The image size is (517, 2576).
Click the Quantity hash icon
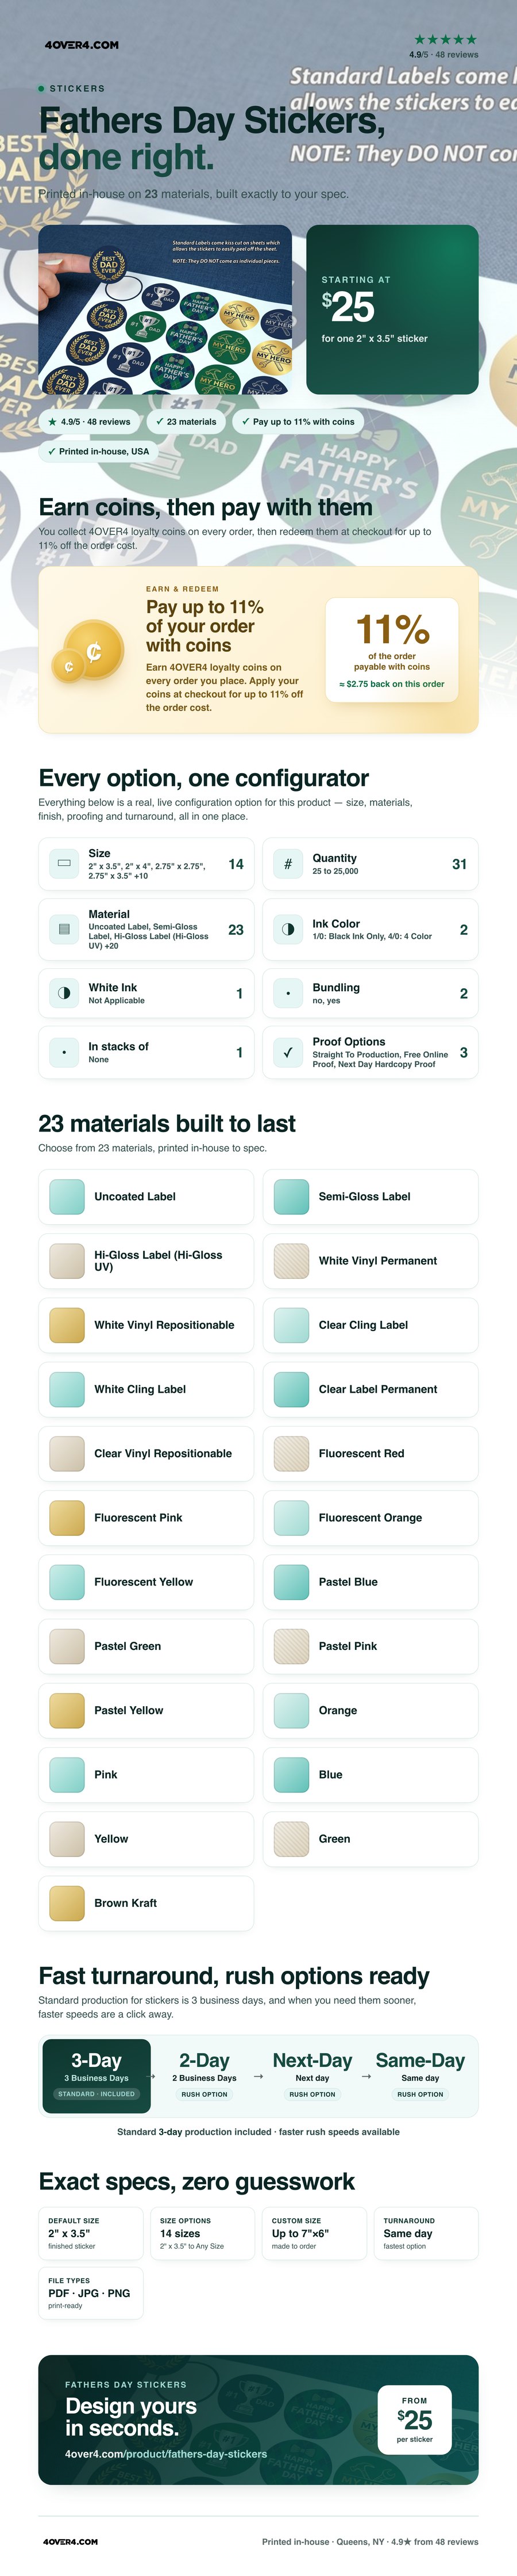tap(287, 864)
